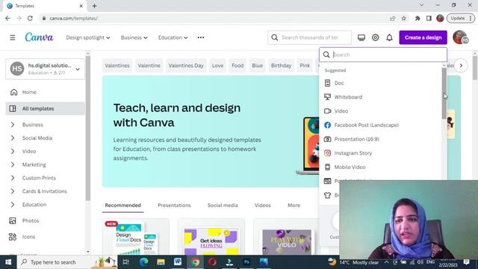Click the Blue tag chip
The height and width of the screenshot is (269, 478).
pyautogui.click(x=257, y=66)
